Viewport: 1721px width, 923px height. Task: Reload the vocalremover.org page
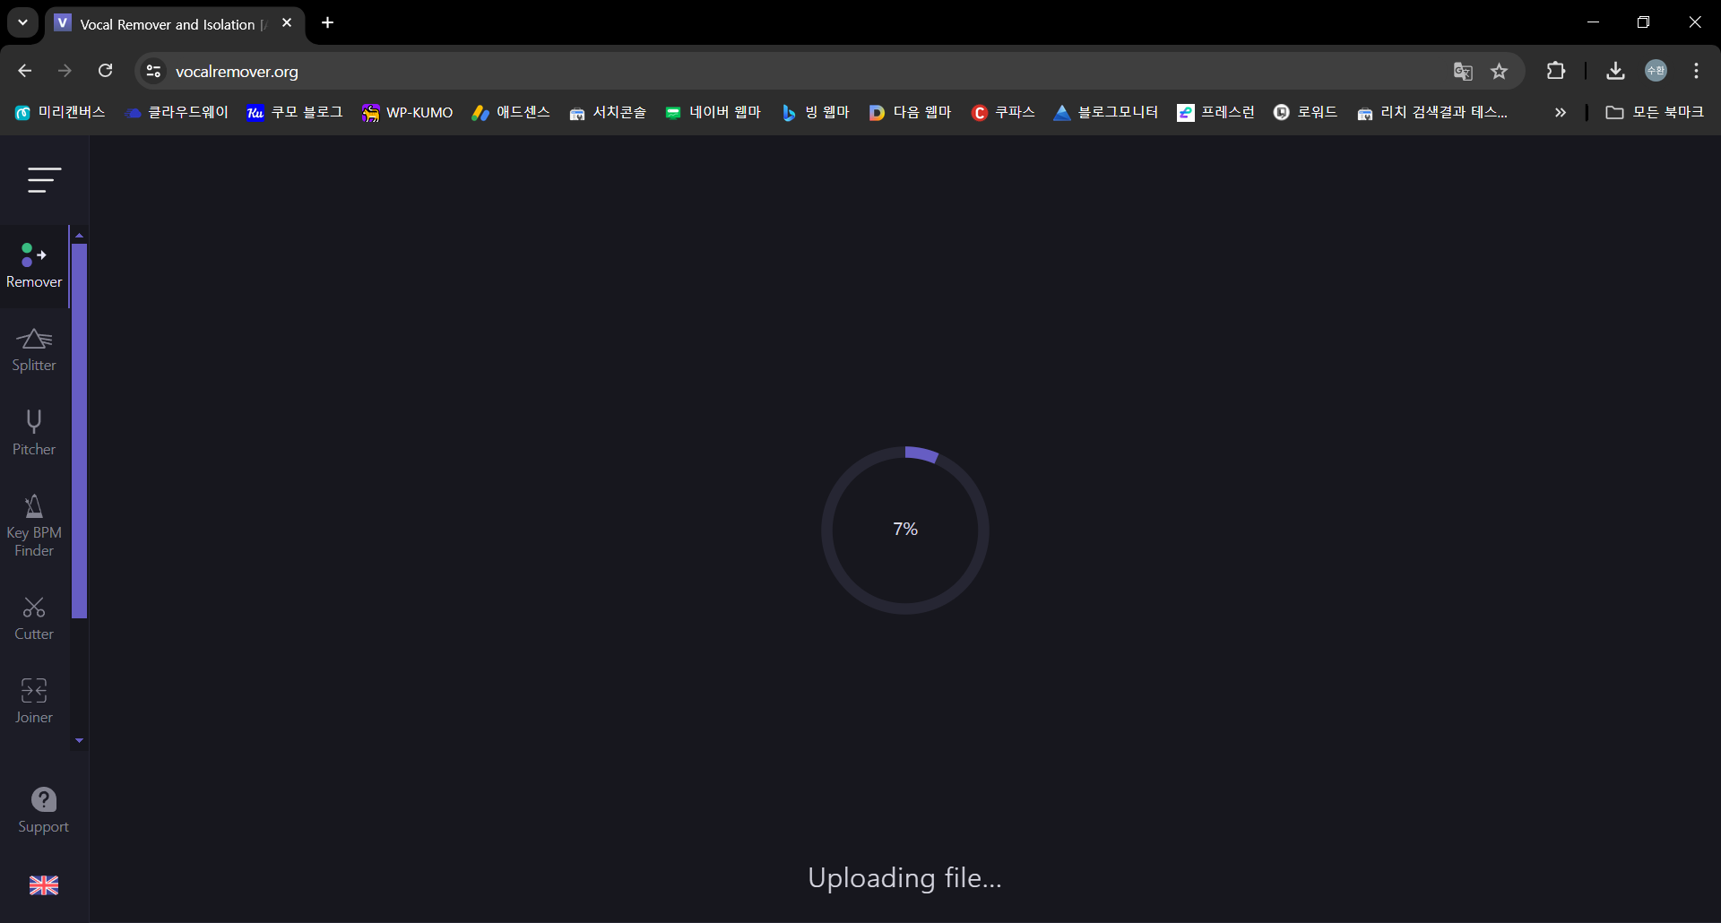point(106,71)
